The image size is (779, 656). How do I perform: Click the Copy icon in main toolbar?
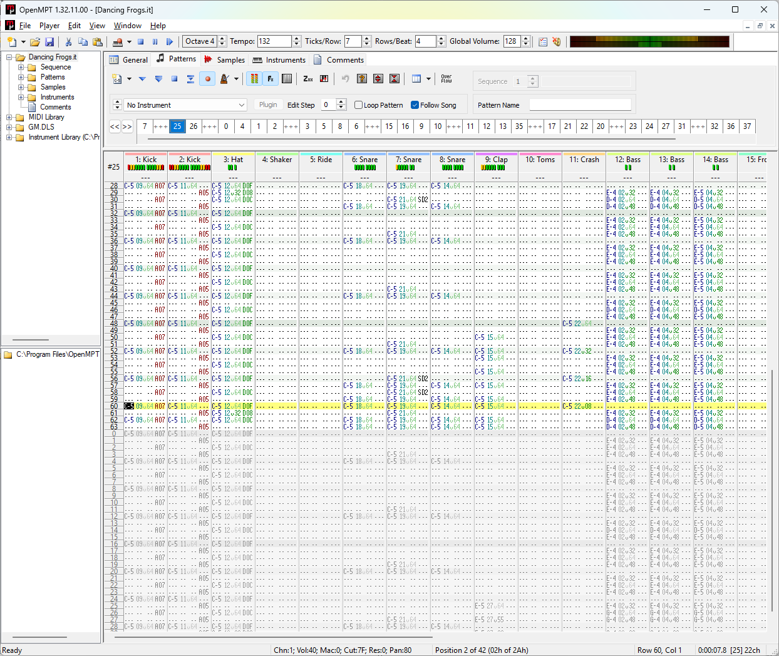click(83, 42)
